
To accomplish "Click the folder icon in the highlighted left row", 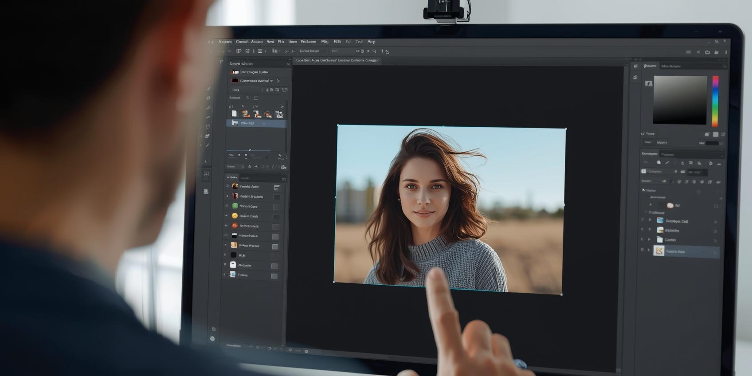I will 235,123.
